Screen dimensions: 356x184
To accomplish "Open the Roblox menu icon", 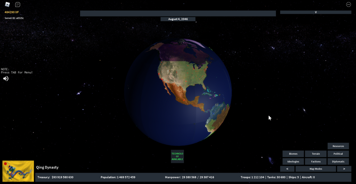I will 8,4.
